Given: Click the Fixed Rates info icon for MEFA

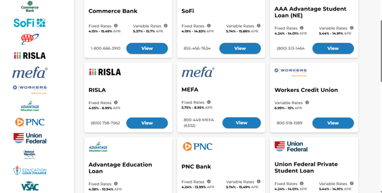Looking at the screenshot, I should tap(209, 102).
